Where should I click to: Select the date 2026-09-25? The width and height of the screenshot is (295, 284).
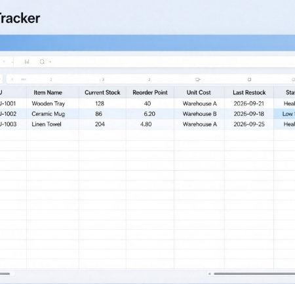pos(249,124)
